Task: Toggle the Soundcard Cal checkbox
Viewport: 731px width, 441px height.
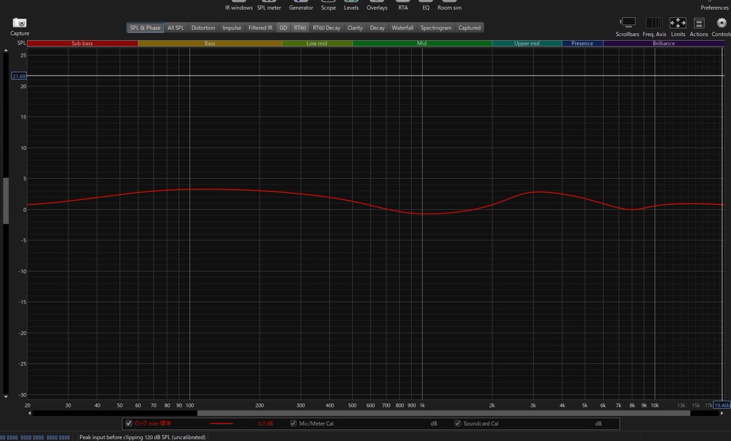Action: 458,423
